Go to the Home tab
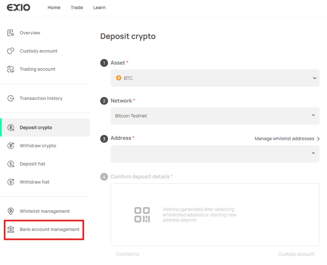This screenshot has height=265, width=327. click(54, 8)
